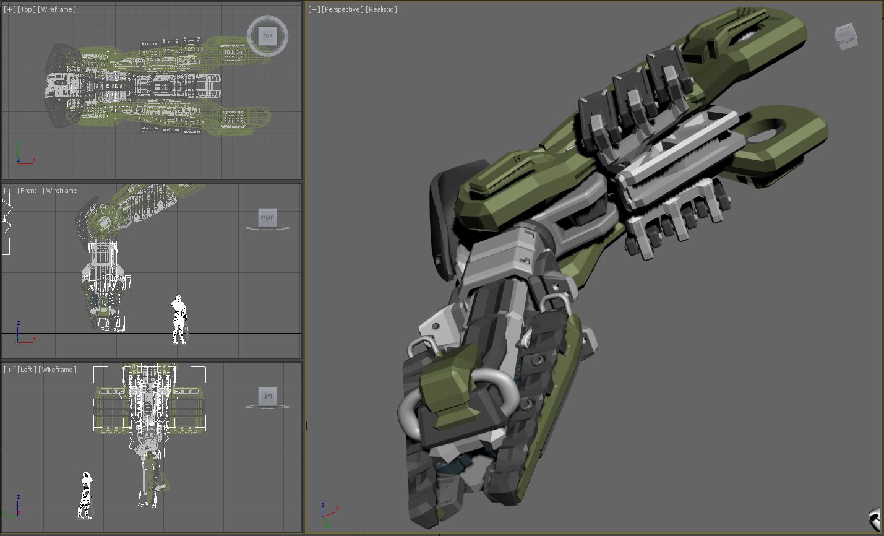Image resolution: width=884 pixels, height=536 pixels.
Task: Open the [+] menu of the Left viewport
Action: click(x=9, y=370)
